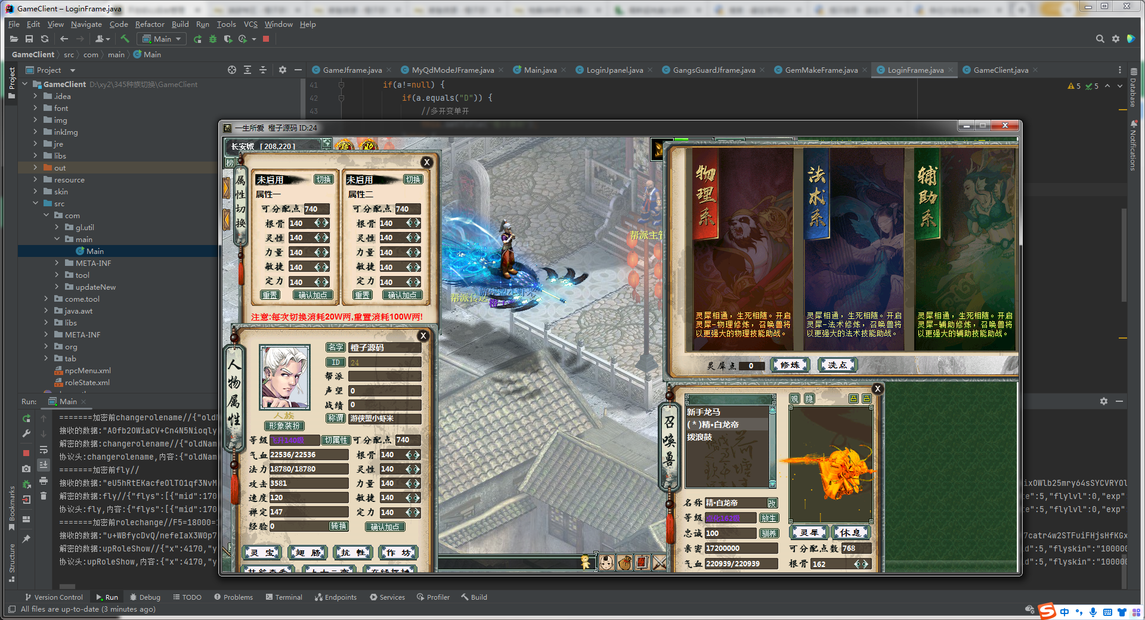Click the Build Project hammer icon
Screen dimensions: 1145x620
pyautogui.click(x=125, y=39)
